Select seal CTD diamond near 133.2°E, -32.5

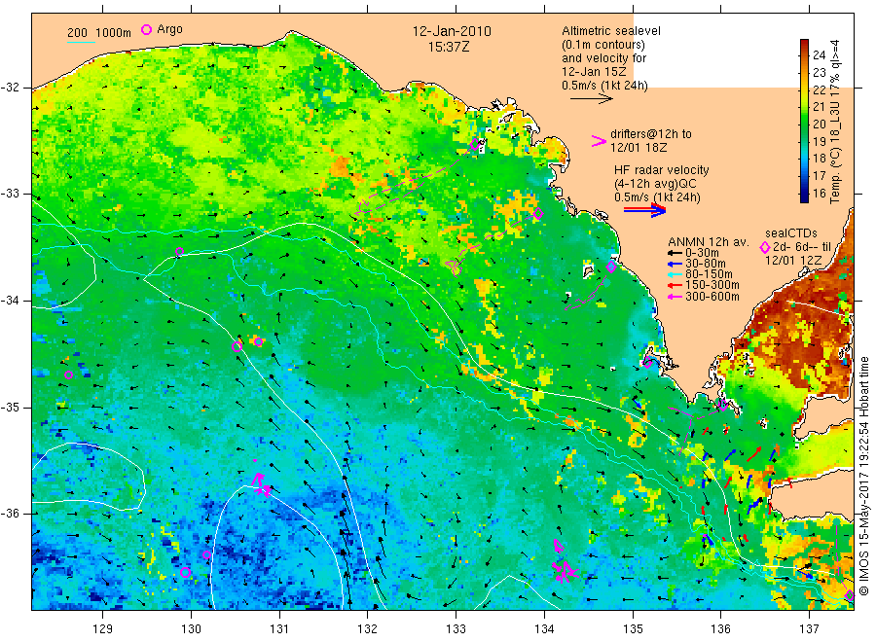click(475, 145)
